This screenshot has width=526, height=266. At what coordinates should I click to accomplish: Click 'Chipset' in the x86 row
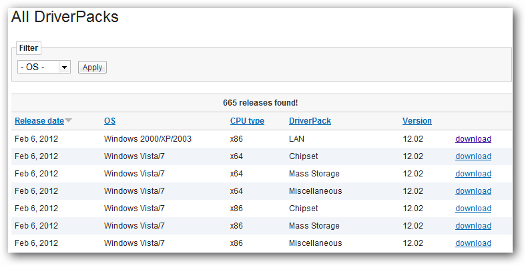pyautogui.click(x=304, y=209)
